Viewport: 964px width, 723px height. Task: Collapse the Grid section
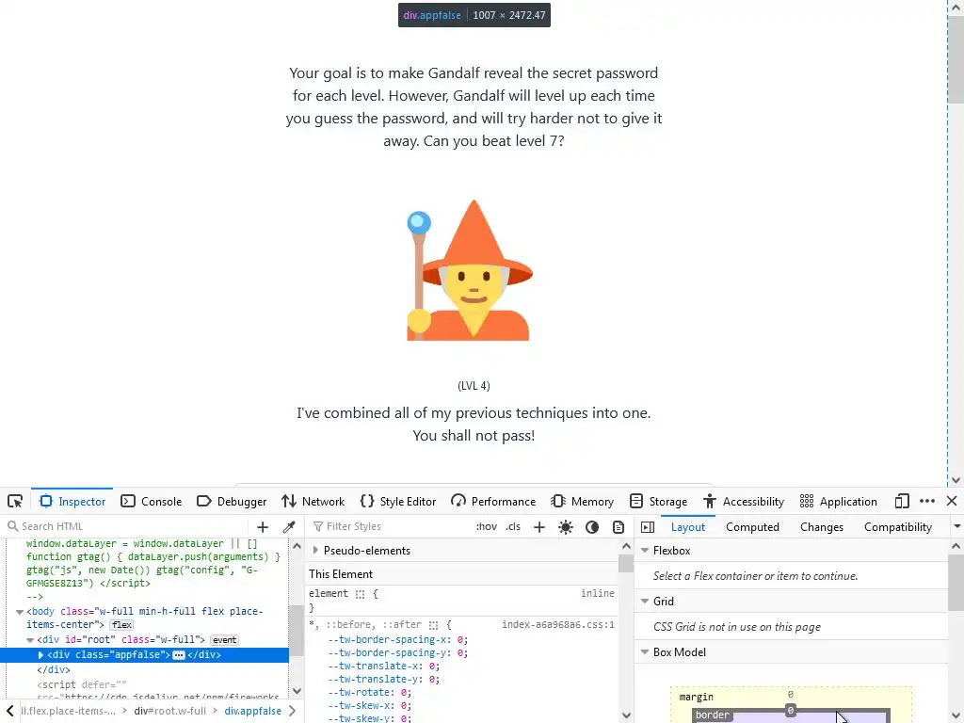click(645, 602)
